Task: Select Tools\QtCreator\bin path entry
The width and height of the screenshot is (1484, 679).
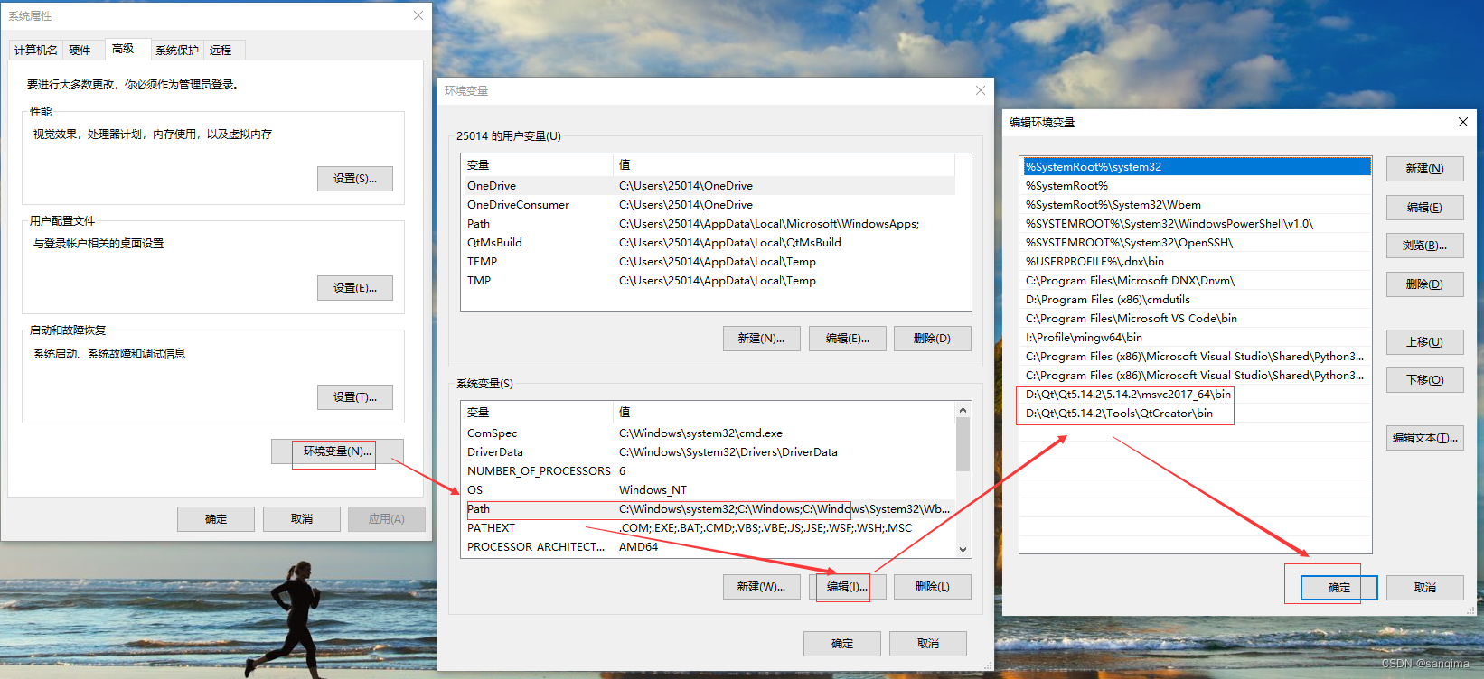Action: click(1197, 414)
